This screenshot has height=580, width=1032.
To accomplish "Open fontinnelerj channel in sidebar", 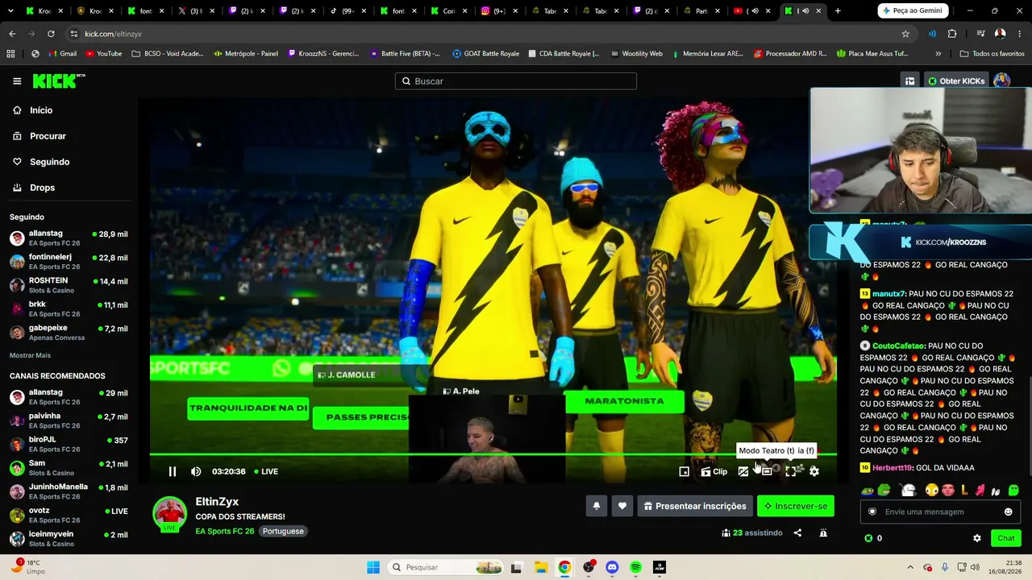I will [x=69, y=262].
